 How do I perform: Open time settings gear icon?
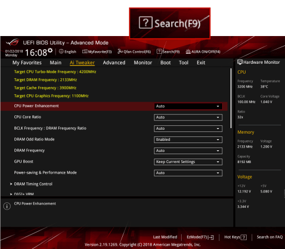coord(50,50)
